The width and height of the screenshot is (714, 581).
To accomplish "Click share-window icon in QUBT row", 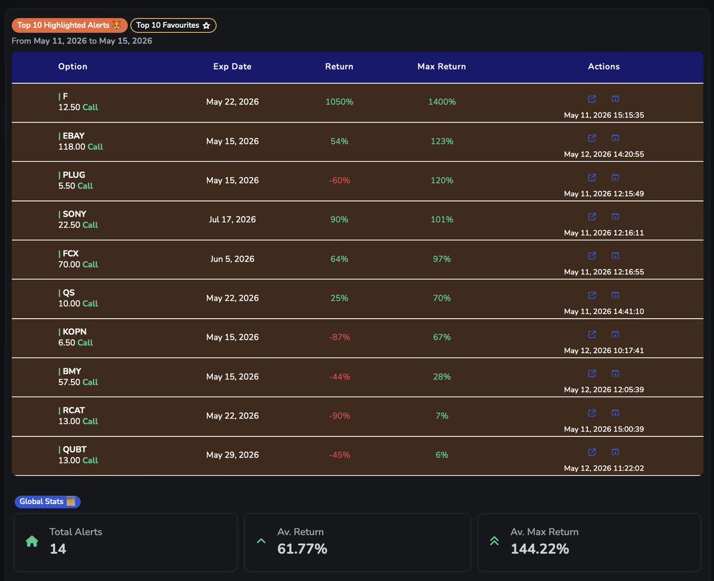I will point(616,452).
